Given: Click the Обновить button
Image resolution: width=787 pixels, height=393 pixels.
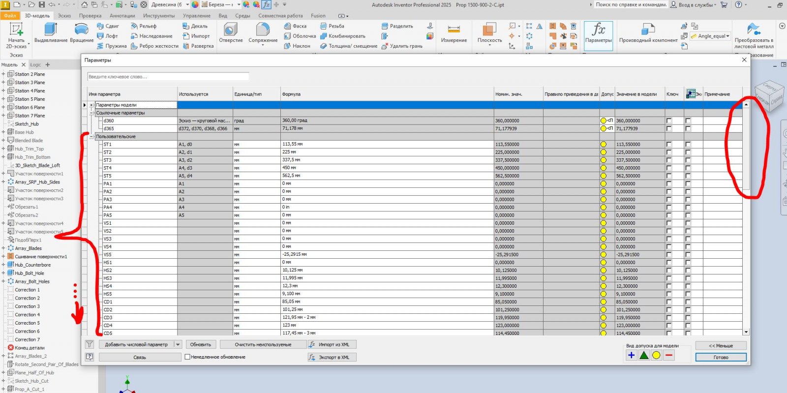Looking at the screenshot, I should (201, 344).
